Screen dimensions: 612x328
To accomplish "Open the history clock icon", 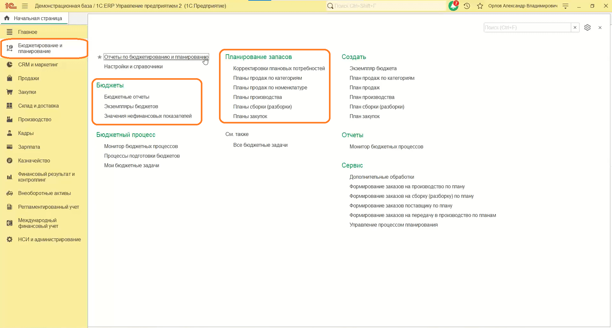I will (467, 6).
